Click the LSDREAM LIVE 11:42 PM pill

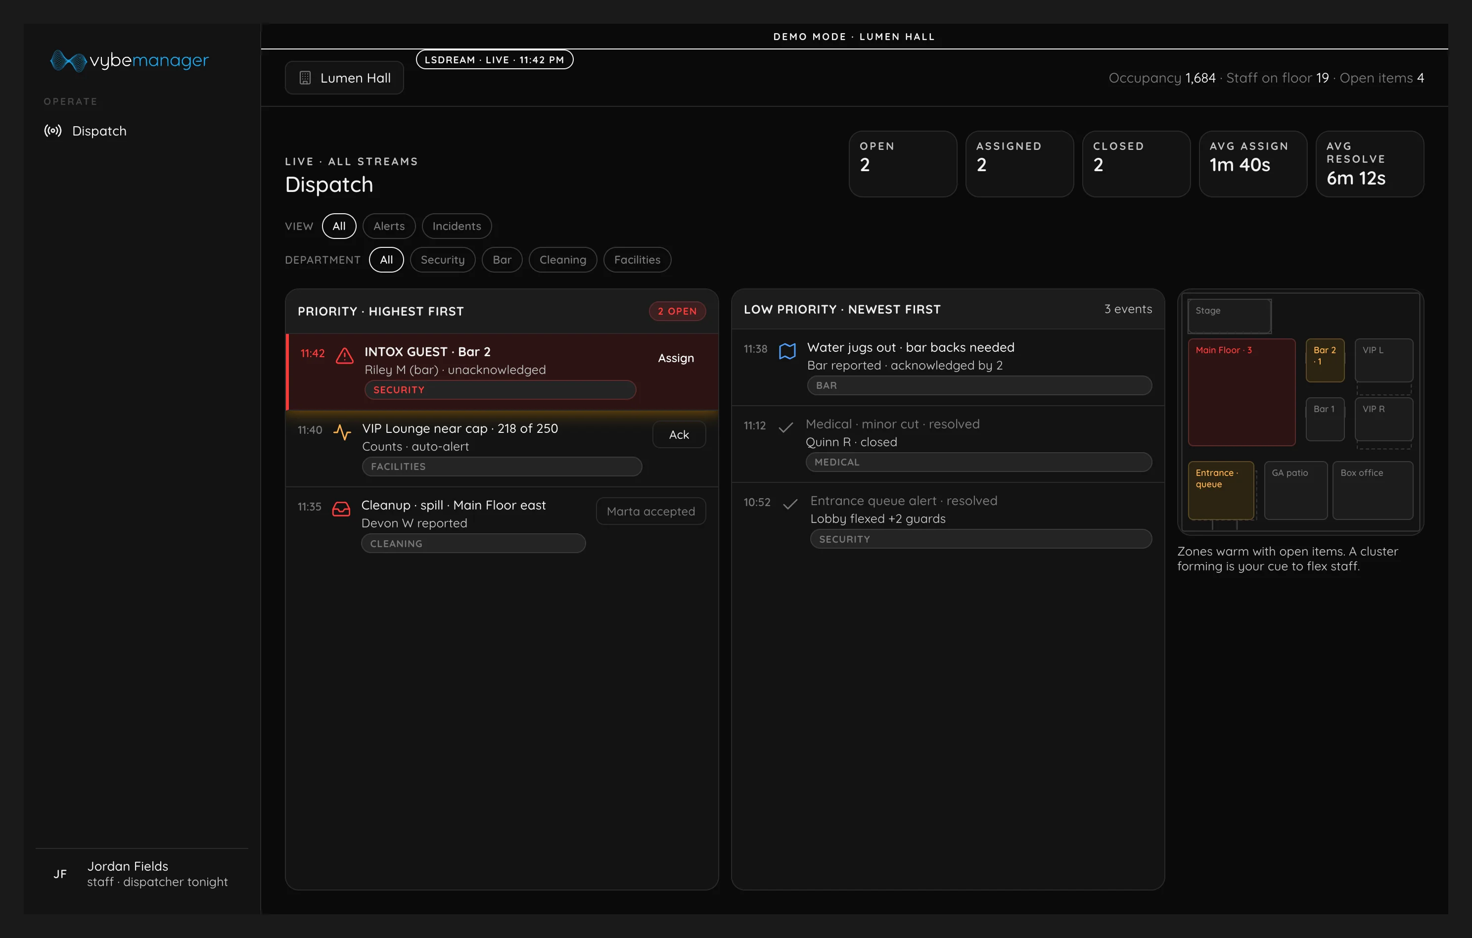[x=494, y=59]
